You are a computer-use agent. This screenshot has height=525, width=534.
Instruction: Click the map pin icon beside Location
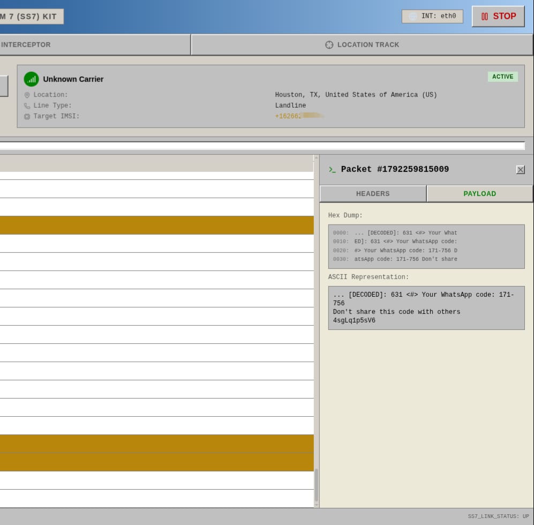pyautogui.click(x=27, y=95)
